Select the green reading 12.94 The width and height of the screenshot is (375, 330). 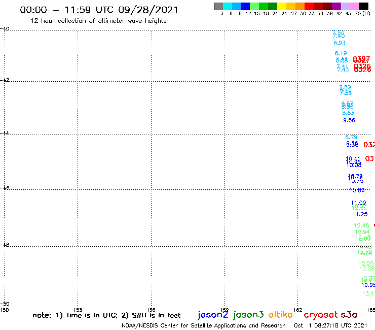362,232
